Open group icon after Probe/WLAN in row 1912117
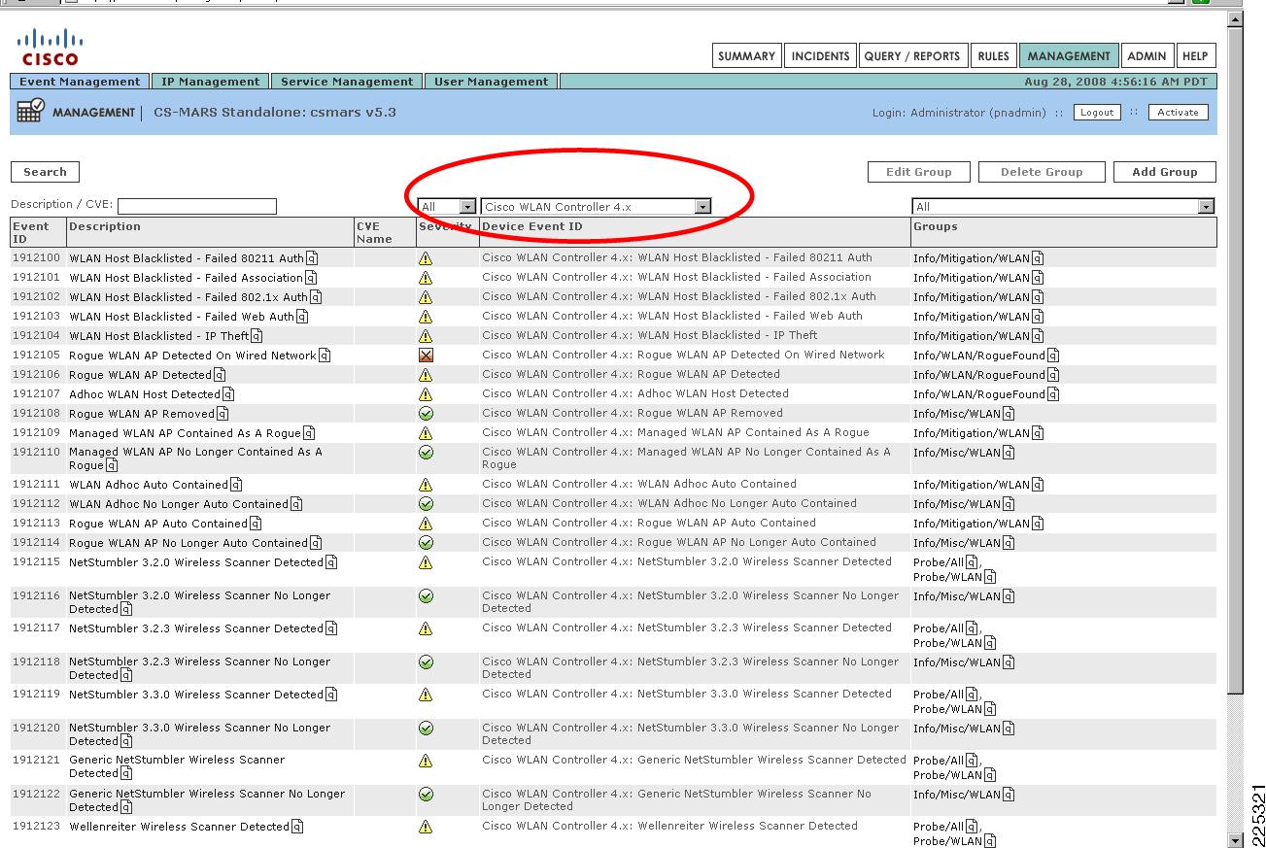The image size is (1266, 848). tap(990, 643)
